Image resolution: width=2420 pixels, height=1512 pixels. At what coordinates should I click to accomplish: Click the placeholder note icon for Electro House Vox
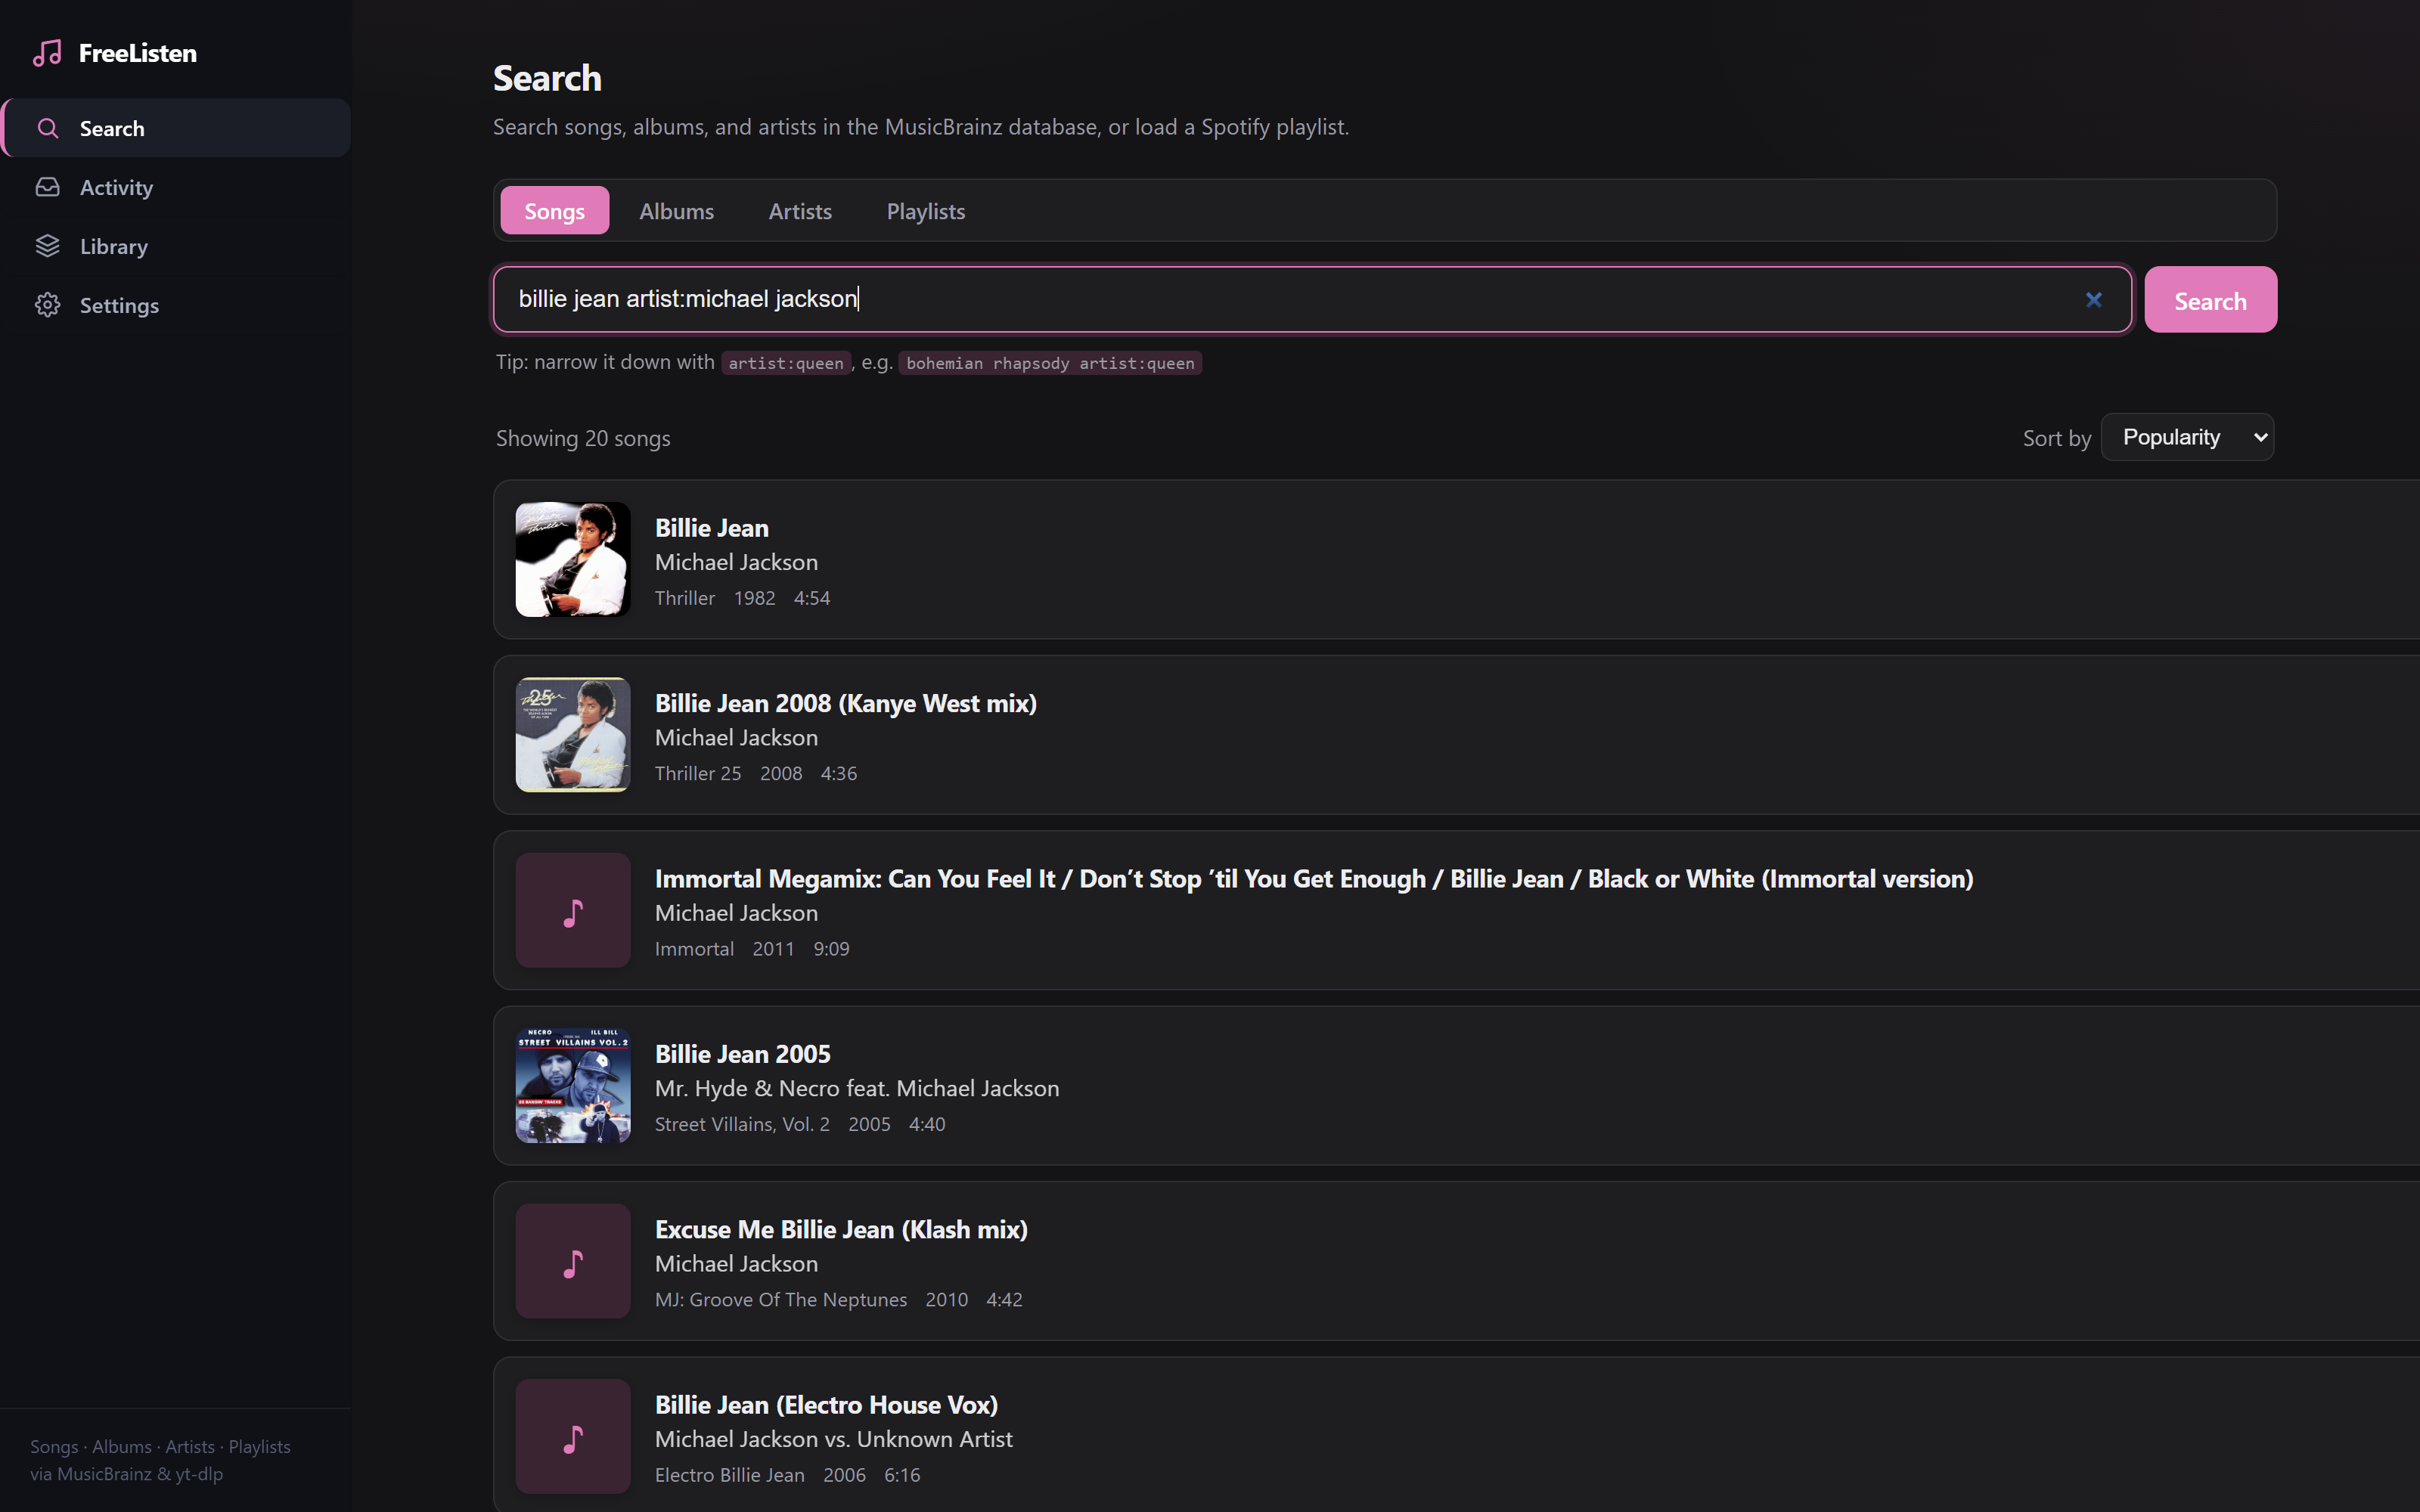[573, 1436]
